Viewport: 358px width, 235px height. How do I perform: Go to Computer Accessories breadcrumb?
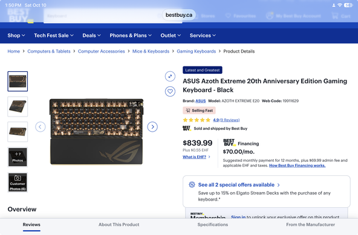point(102,51)
